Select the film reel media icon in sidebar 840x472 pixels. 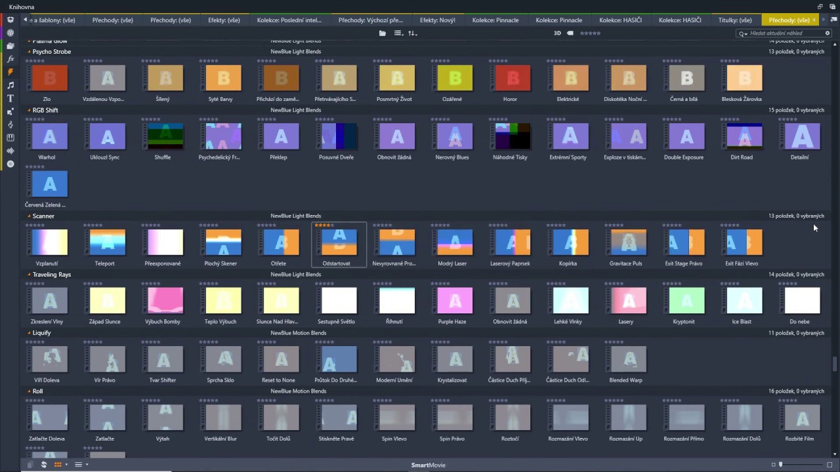tap(10, 33)
